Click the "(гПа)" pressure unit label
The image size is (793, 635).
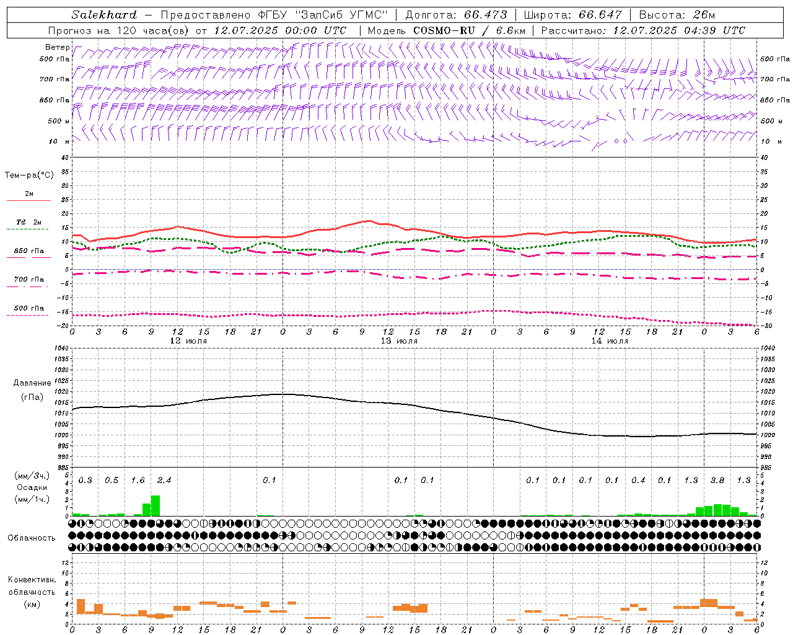32,397
